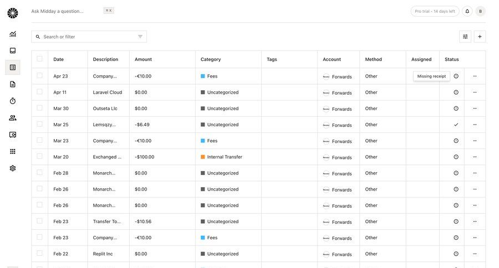Open the Vault icon in sidebar
The width and height of the screenshot is (499, 268).
coord(13,135)
